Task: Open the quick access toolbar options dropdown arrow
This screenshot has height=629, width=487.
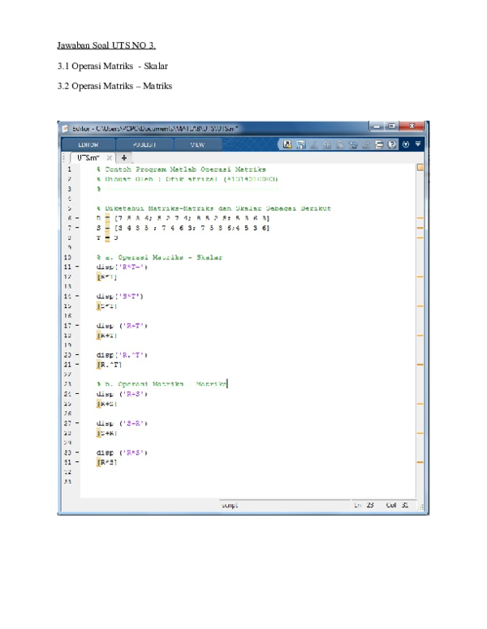Action: pos(418,143)
